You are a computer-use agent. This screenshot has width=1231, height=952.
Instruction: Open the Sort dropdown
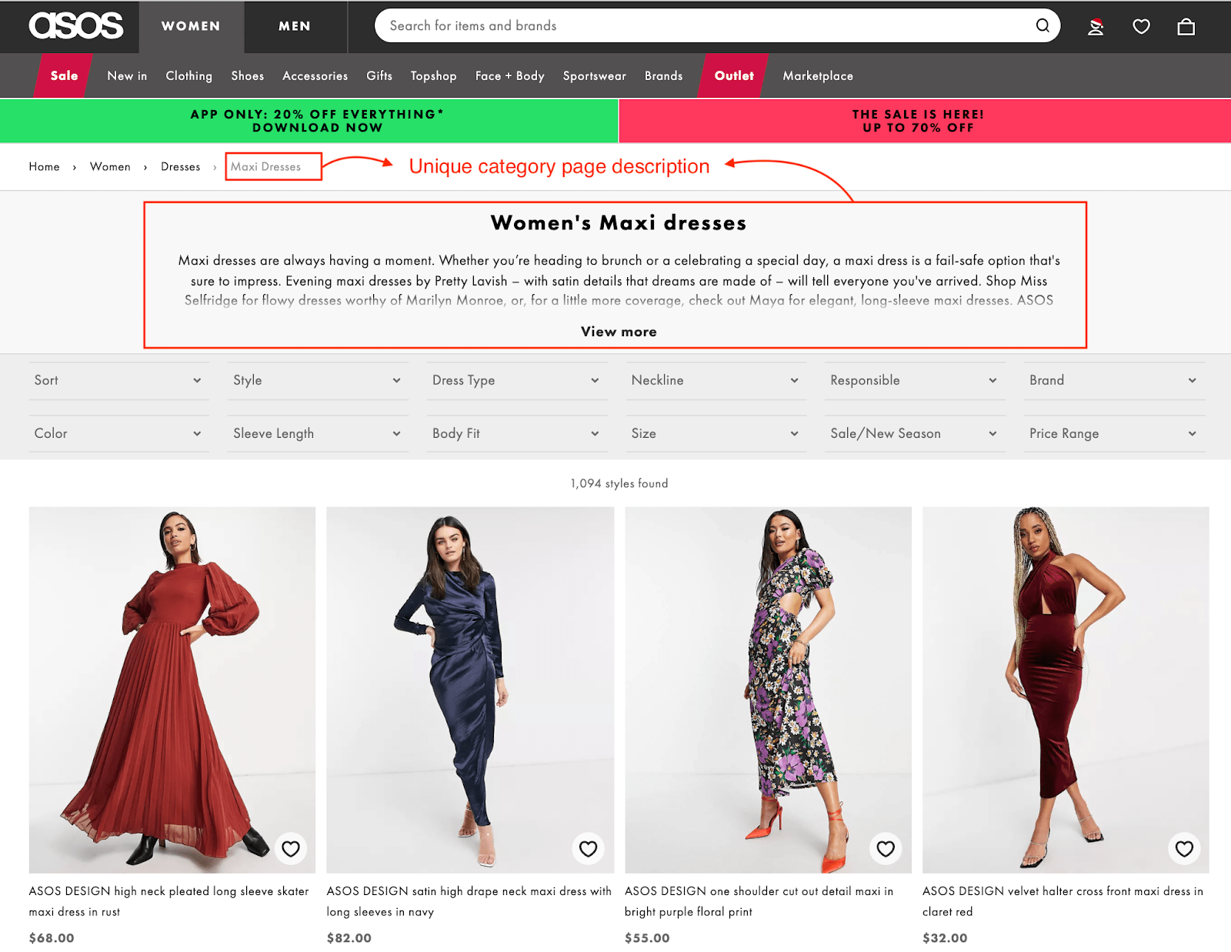pos(118,380)
